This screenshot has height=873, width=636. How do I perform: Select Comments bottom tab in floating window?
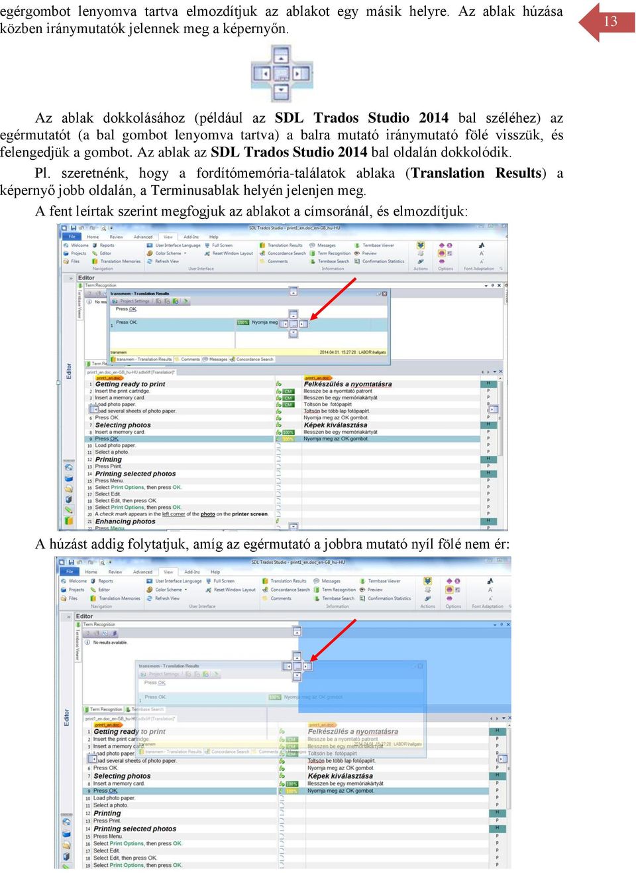[187, 360]
